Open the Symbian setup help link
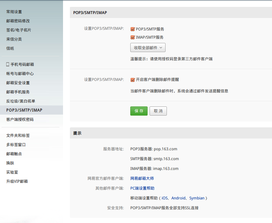This screenshot has width=272, height=223. pos(197,198)
